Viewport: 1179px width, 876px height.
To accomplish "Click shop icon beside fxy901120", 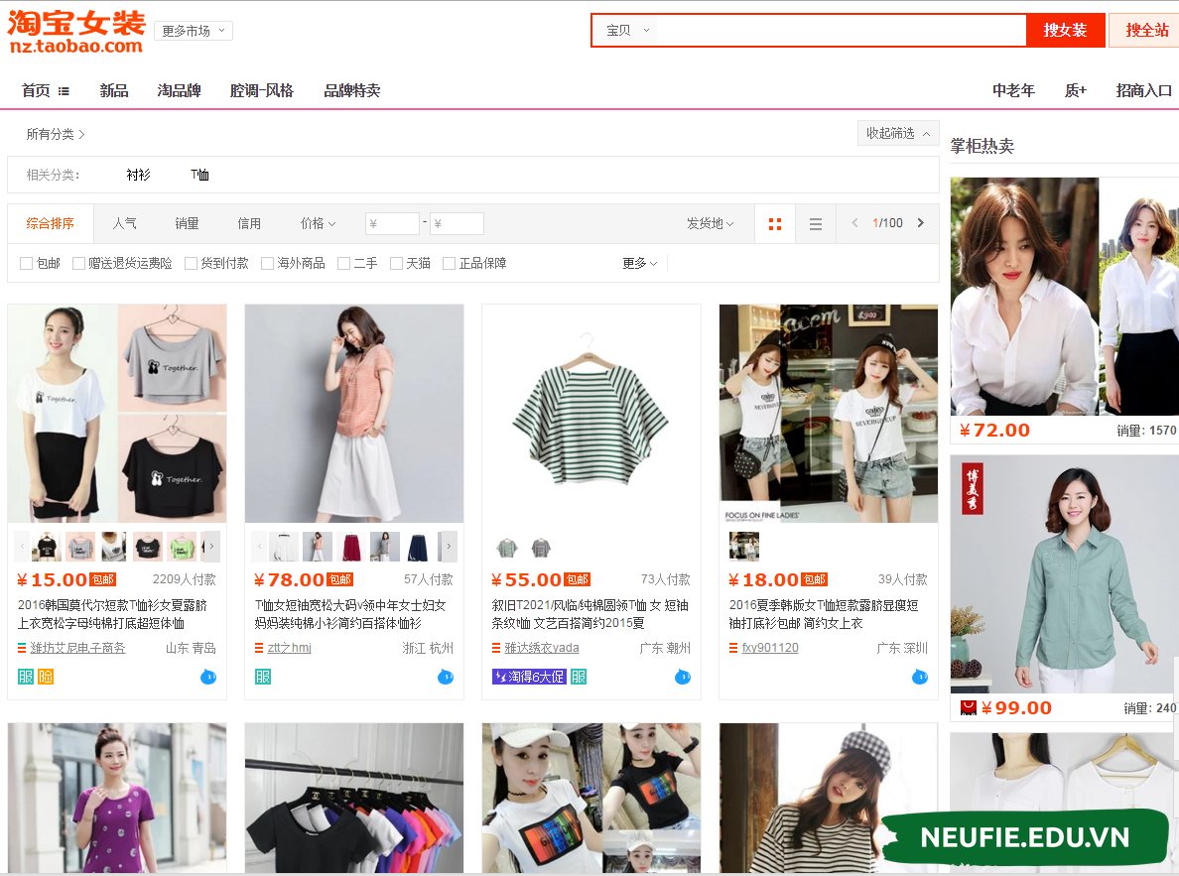I will 733,648.
